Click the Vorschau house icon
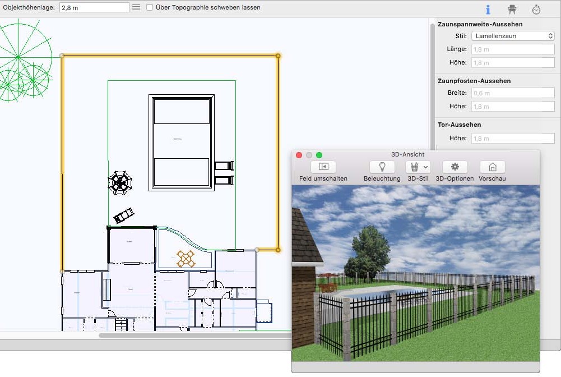Screen dimensions: 561x377 [x=492, y=167]
